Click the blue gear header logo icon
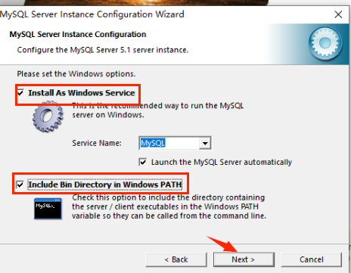This screenshot has height=273, width=351. coord(325,43)
